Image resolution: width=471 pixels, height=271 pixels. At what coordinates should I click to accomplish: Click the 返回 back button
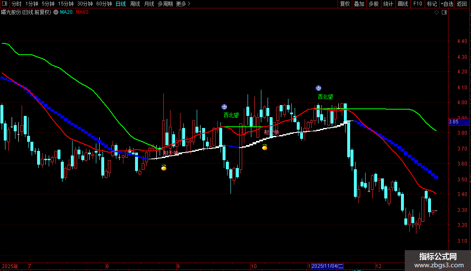tap(462, 4)
